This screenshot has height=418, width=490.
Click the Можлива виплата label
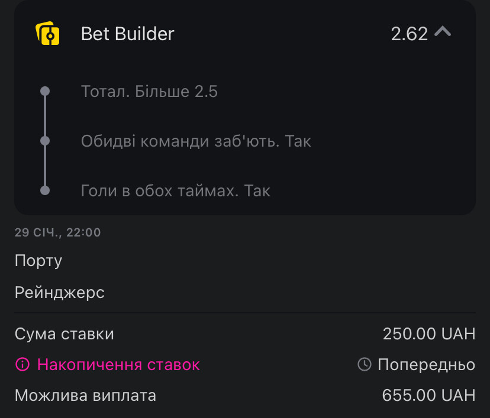coord(85,396)
